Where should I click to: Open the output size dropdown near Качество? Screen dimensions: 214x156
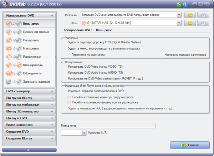(x=85, y=133)
